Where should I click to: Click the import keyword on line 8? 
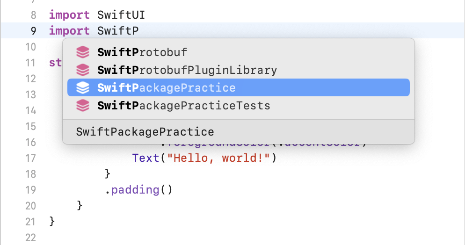click(69, 15)
